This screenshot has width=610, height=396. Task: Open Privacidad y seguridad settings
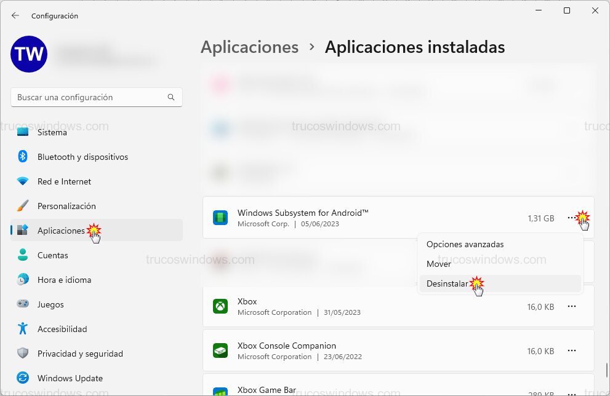point(80,354)
